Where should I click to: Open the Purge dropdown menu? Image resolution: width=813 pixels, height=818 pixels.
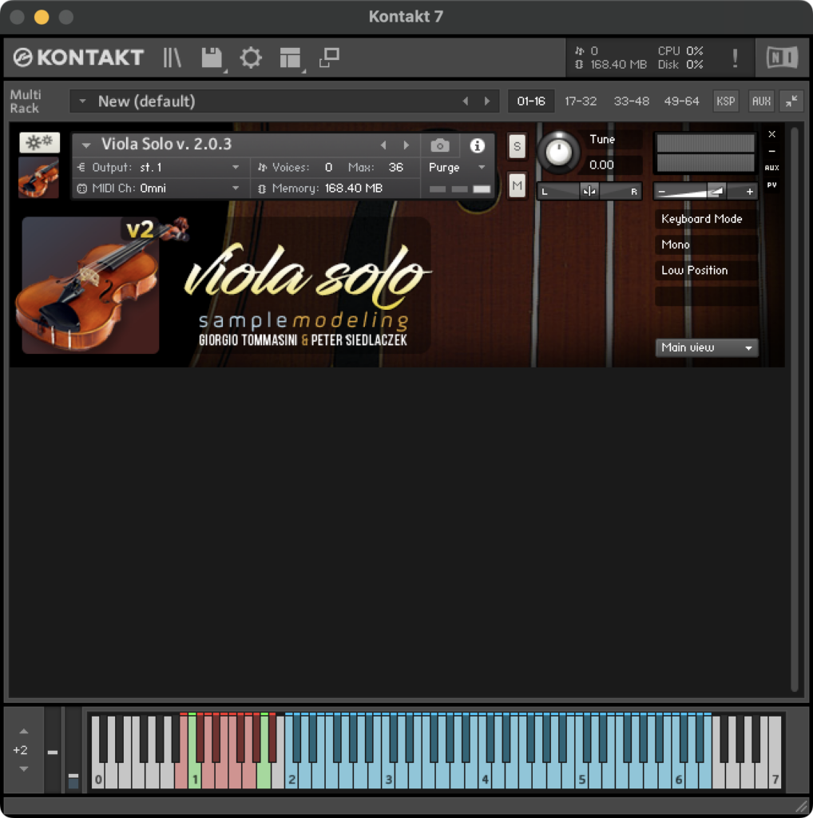457,168
